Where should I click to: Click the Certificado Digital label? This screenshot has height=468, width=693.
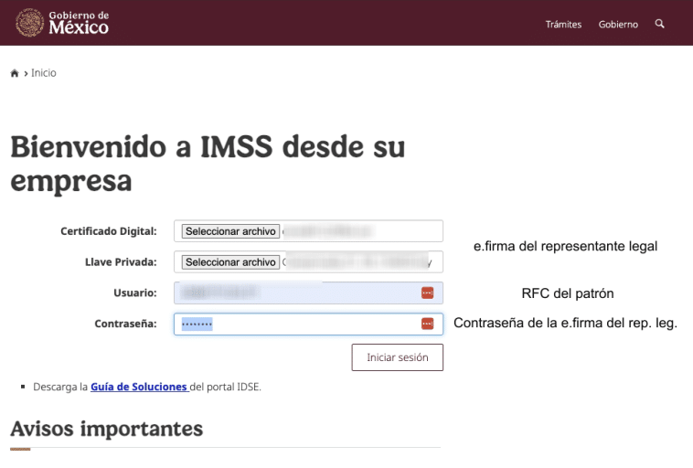pyautogui.click(x=109, y=231)
